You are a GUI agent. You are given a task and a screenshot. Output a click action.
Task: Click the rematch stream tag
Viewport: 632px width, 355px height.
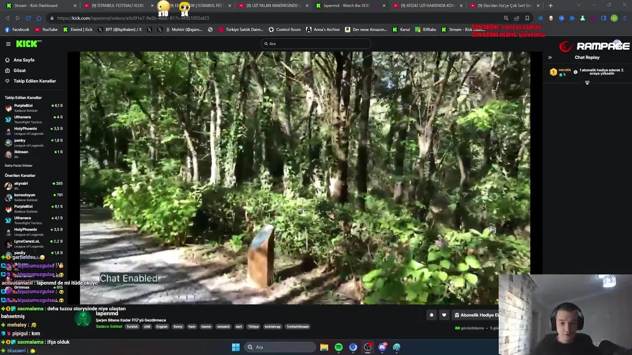click(x=223, y=327)
